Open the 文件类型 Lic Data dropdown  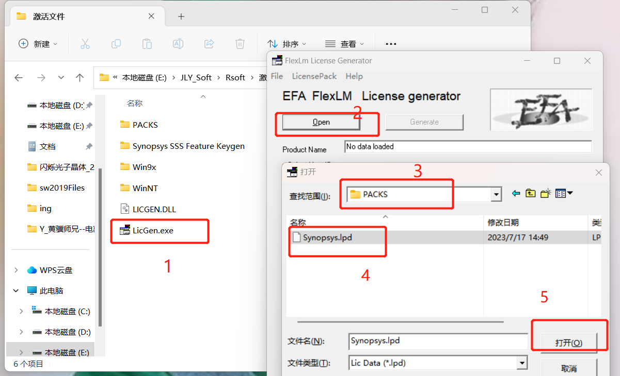click(x=522, y=363)
